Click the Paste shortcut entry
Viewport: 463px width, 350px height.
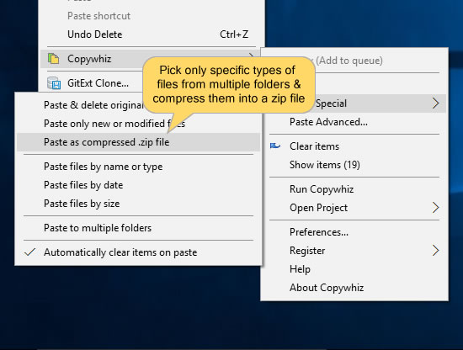[152, 16]
